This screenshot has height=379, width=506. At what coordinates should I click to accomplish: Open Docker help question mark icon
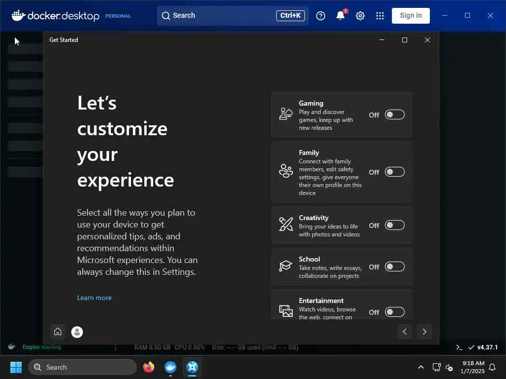[x=320, y=16]
